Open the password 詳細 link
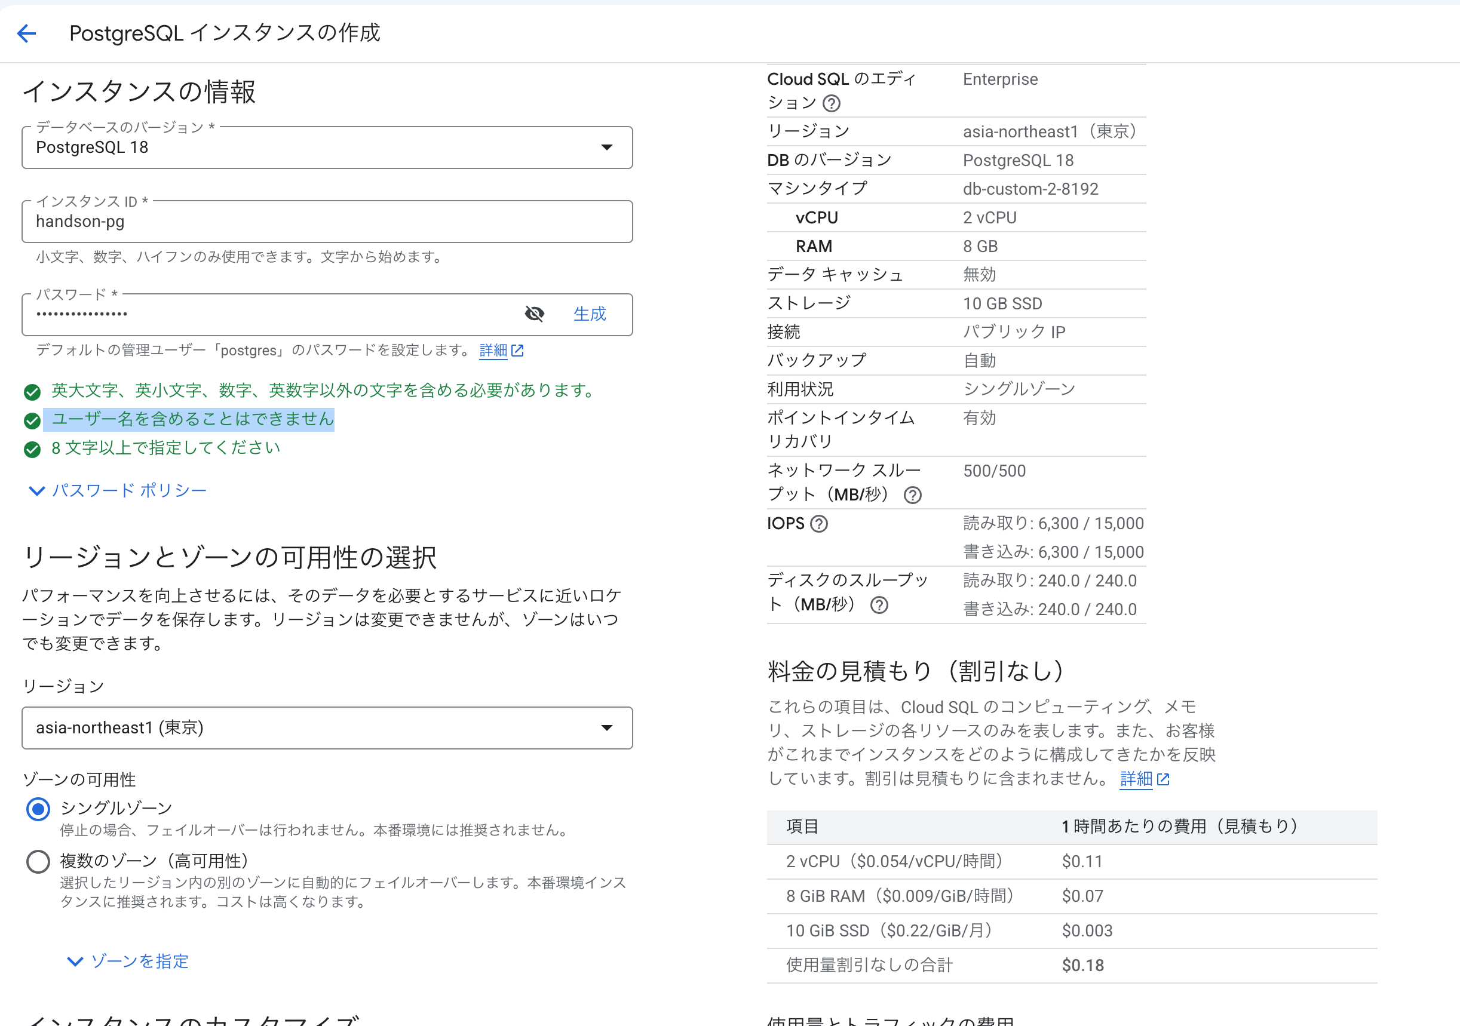Viewport: 1460px width, 1026px height. [501, 351]
